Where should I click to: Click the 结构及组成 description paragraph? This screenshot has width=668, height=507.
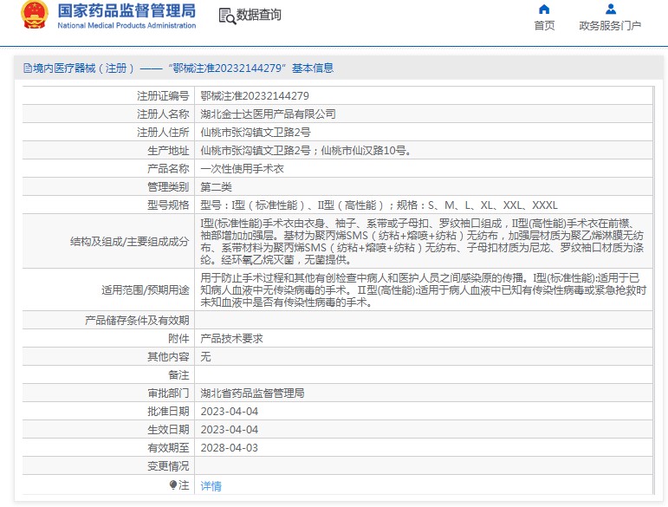pyautogui.click(x=422, y=241)
